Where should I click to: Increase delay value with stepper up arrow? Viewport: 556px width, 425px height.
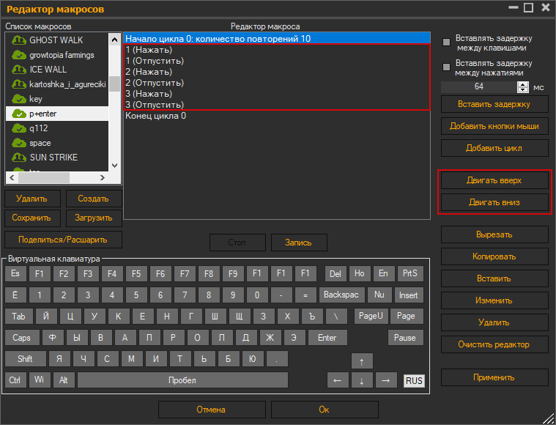(x=522, y=84)
